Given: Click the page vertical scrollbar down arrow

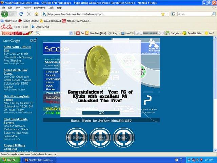Looking at the screenshot, I should (215, 150).
